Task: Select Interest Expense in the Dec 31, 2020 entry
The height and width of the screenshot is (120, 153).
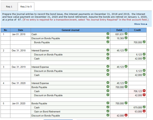Action: [x=70, y=83]
